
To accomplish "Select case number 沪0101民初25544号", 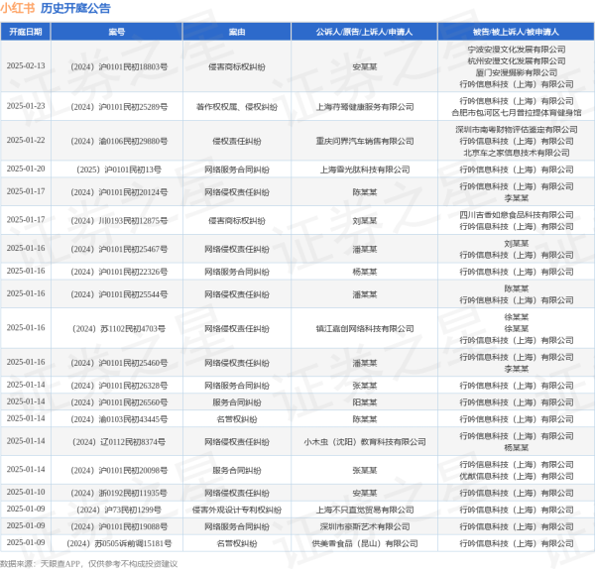I will point(119,294).
